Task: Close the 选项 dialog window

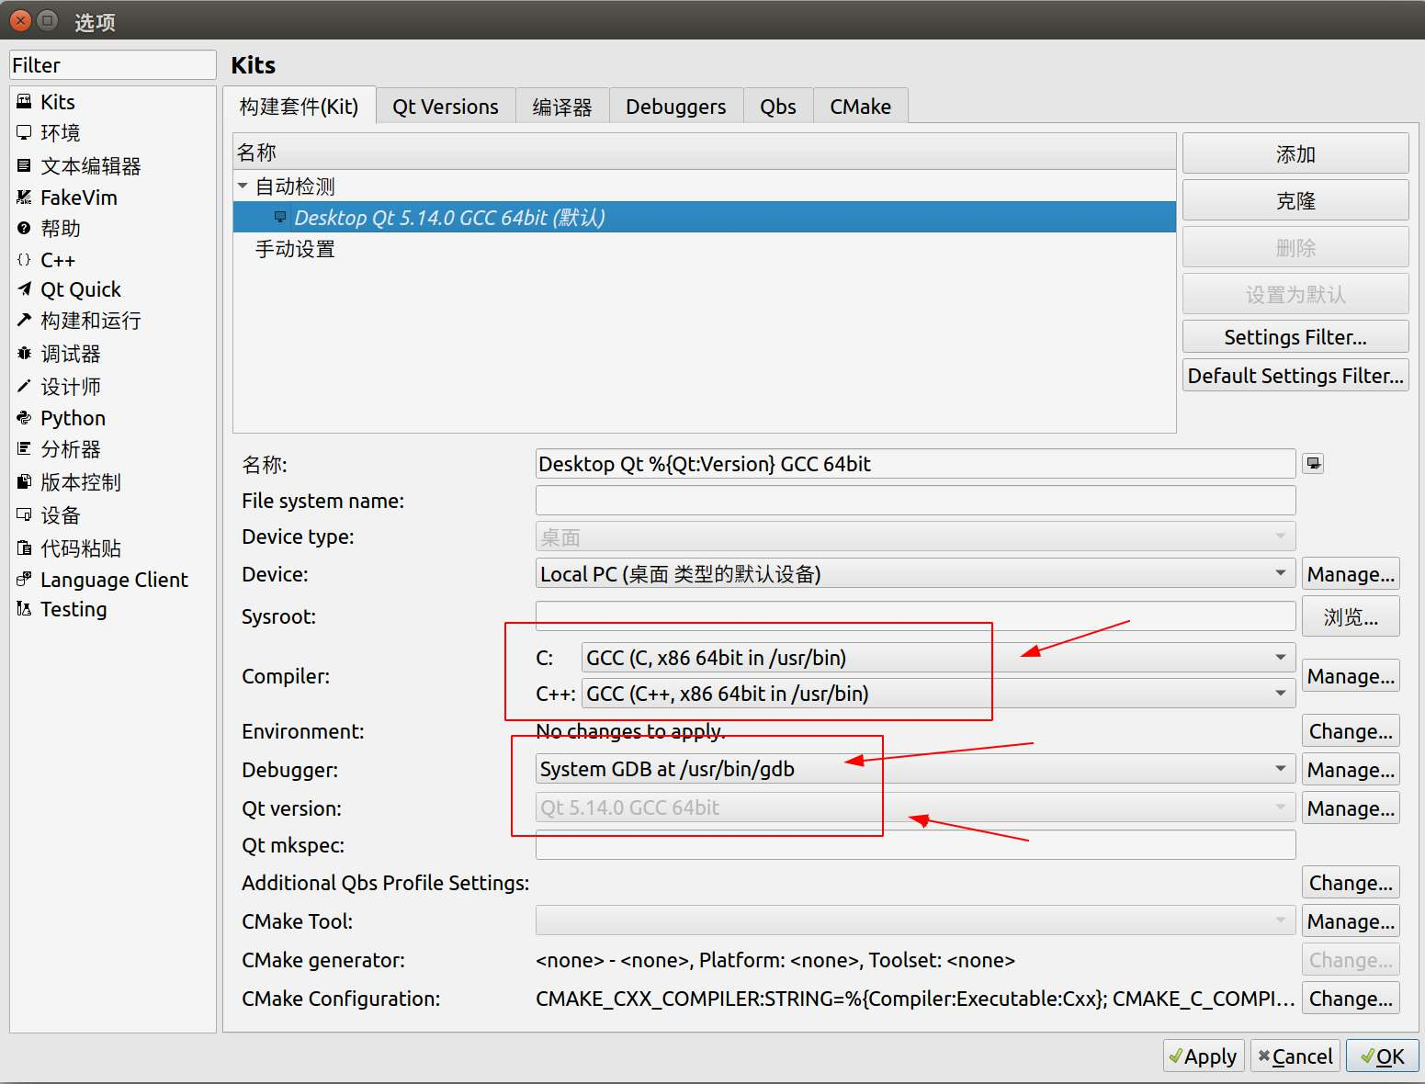Action: point(20,20)
